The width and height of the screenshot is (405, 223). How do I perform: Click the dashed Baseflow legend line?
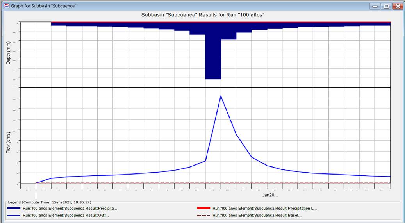[204, 215]
